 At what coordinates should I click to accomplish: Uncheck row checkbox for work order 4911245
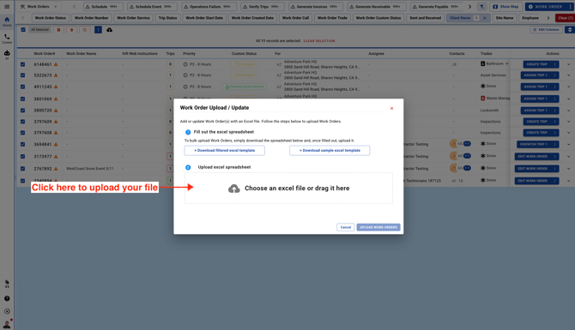[22, 87]
